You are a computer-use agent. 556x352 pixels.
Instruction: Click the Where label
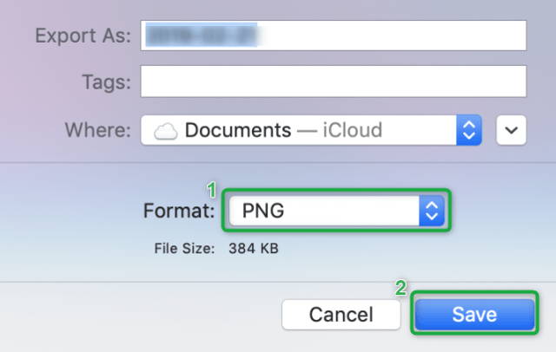[x=98, y=130]
